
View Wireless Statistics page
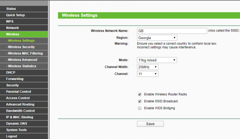tap(22, 66)
